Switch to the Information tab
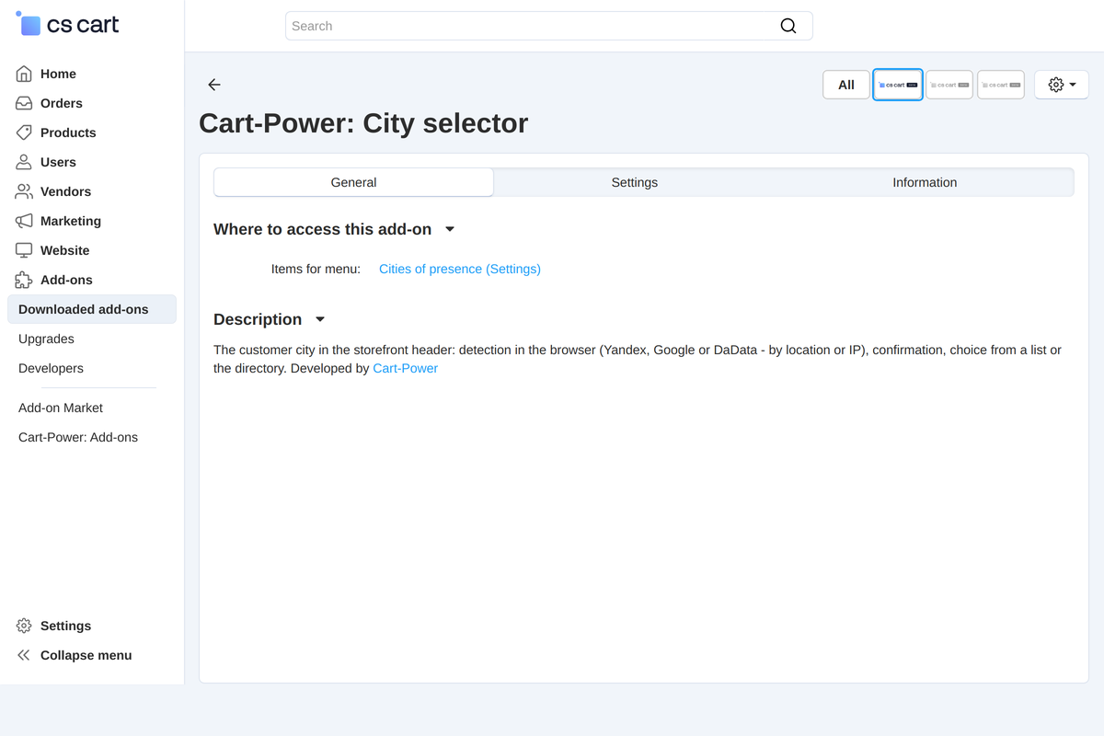The height and width of the screenshot is (736, 1104). click(x=925, y=182)
